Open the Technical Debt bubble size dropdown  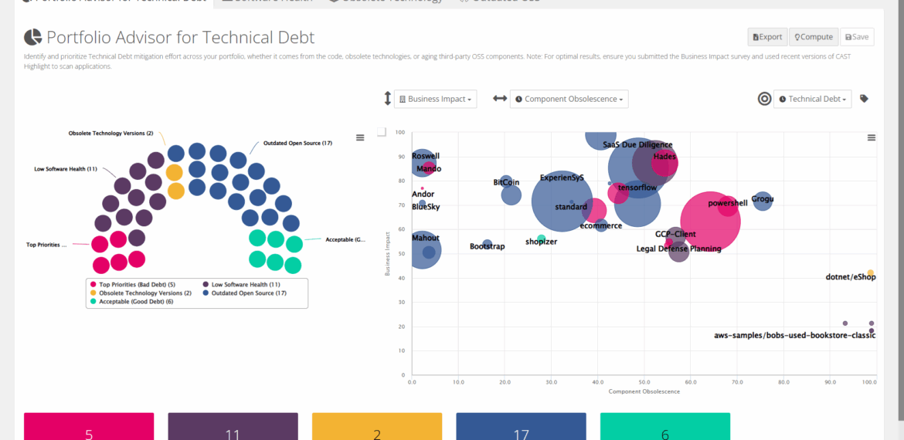[812, 99]
